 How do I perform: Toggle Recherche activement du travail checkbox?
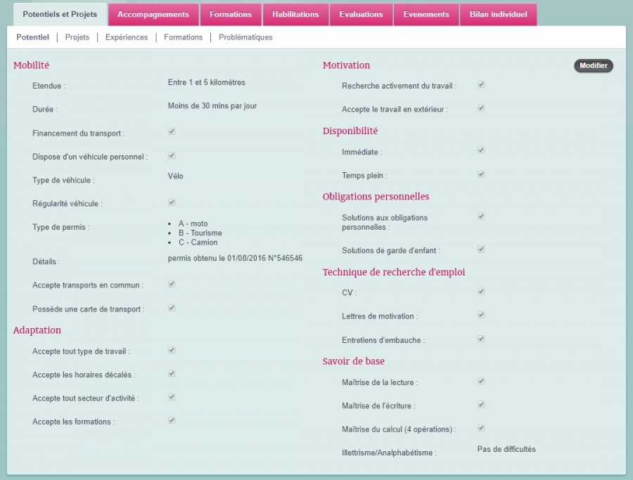[481, 84]
